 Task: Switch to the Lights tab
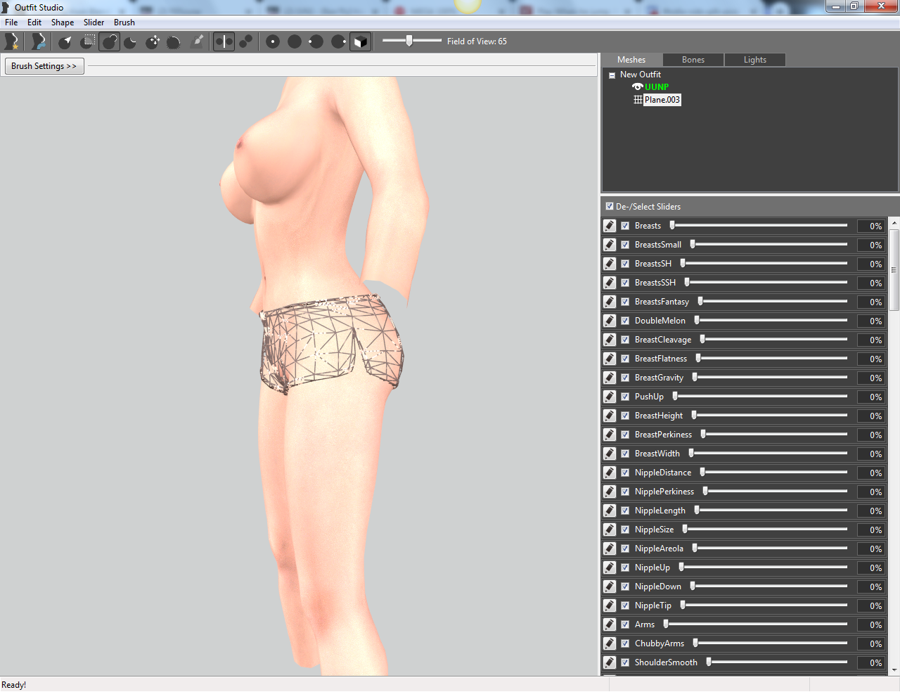pos(755,60)
